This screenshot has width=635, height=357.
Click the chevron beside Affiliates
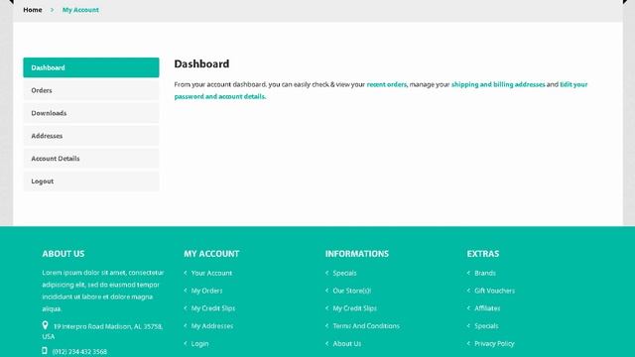[x=468, y=308]
